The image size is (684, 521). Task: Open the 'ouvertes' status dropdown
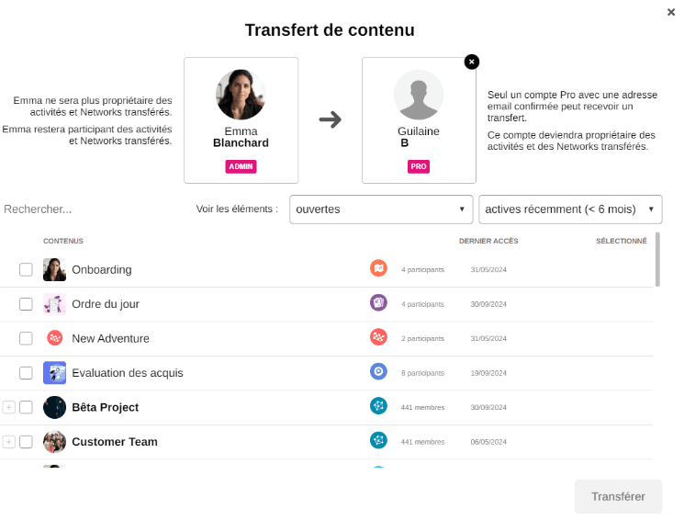381,210
